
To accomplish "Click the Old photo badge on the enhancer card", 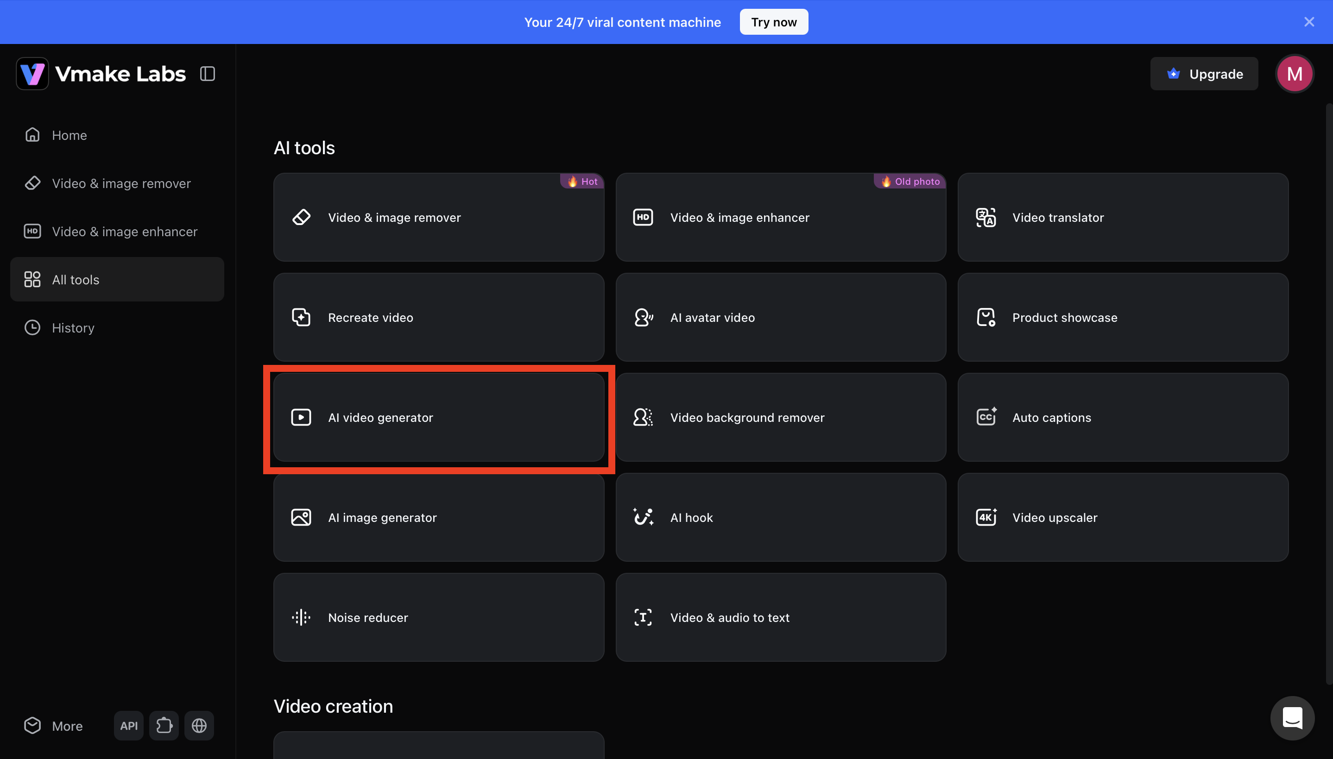I will (910, 182).
